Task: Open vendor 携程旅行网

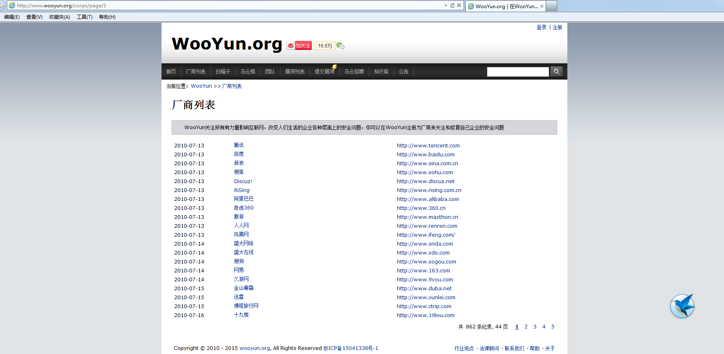Action: click(246, 306)
